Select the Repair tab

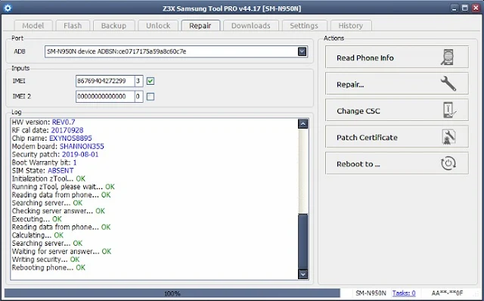click(x=200, y=25)
